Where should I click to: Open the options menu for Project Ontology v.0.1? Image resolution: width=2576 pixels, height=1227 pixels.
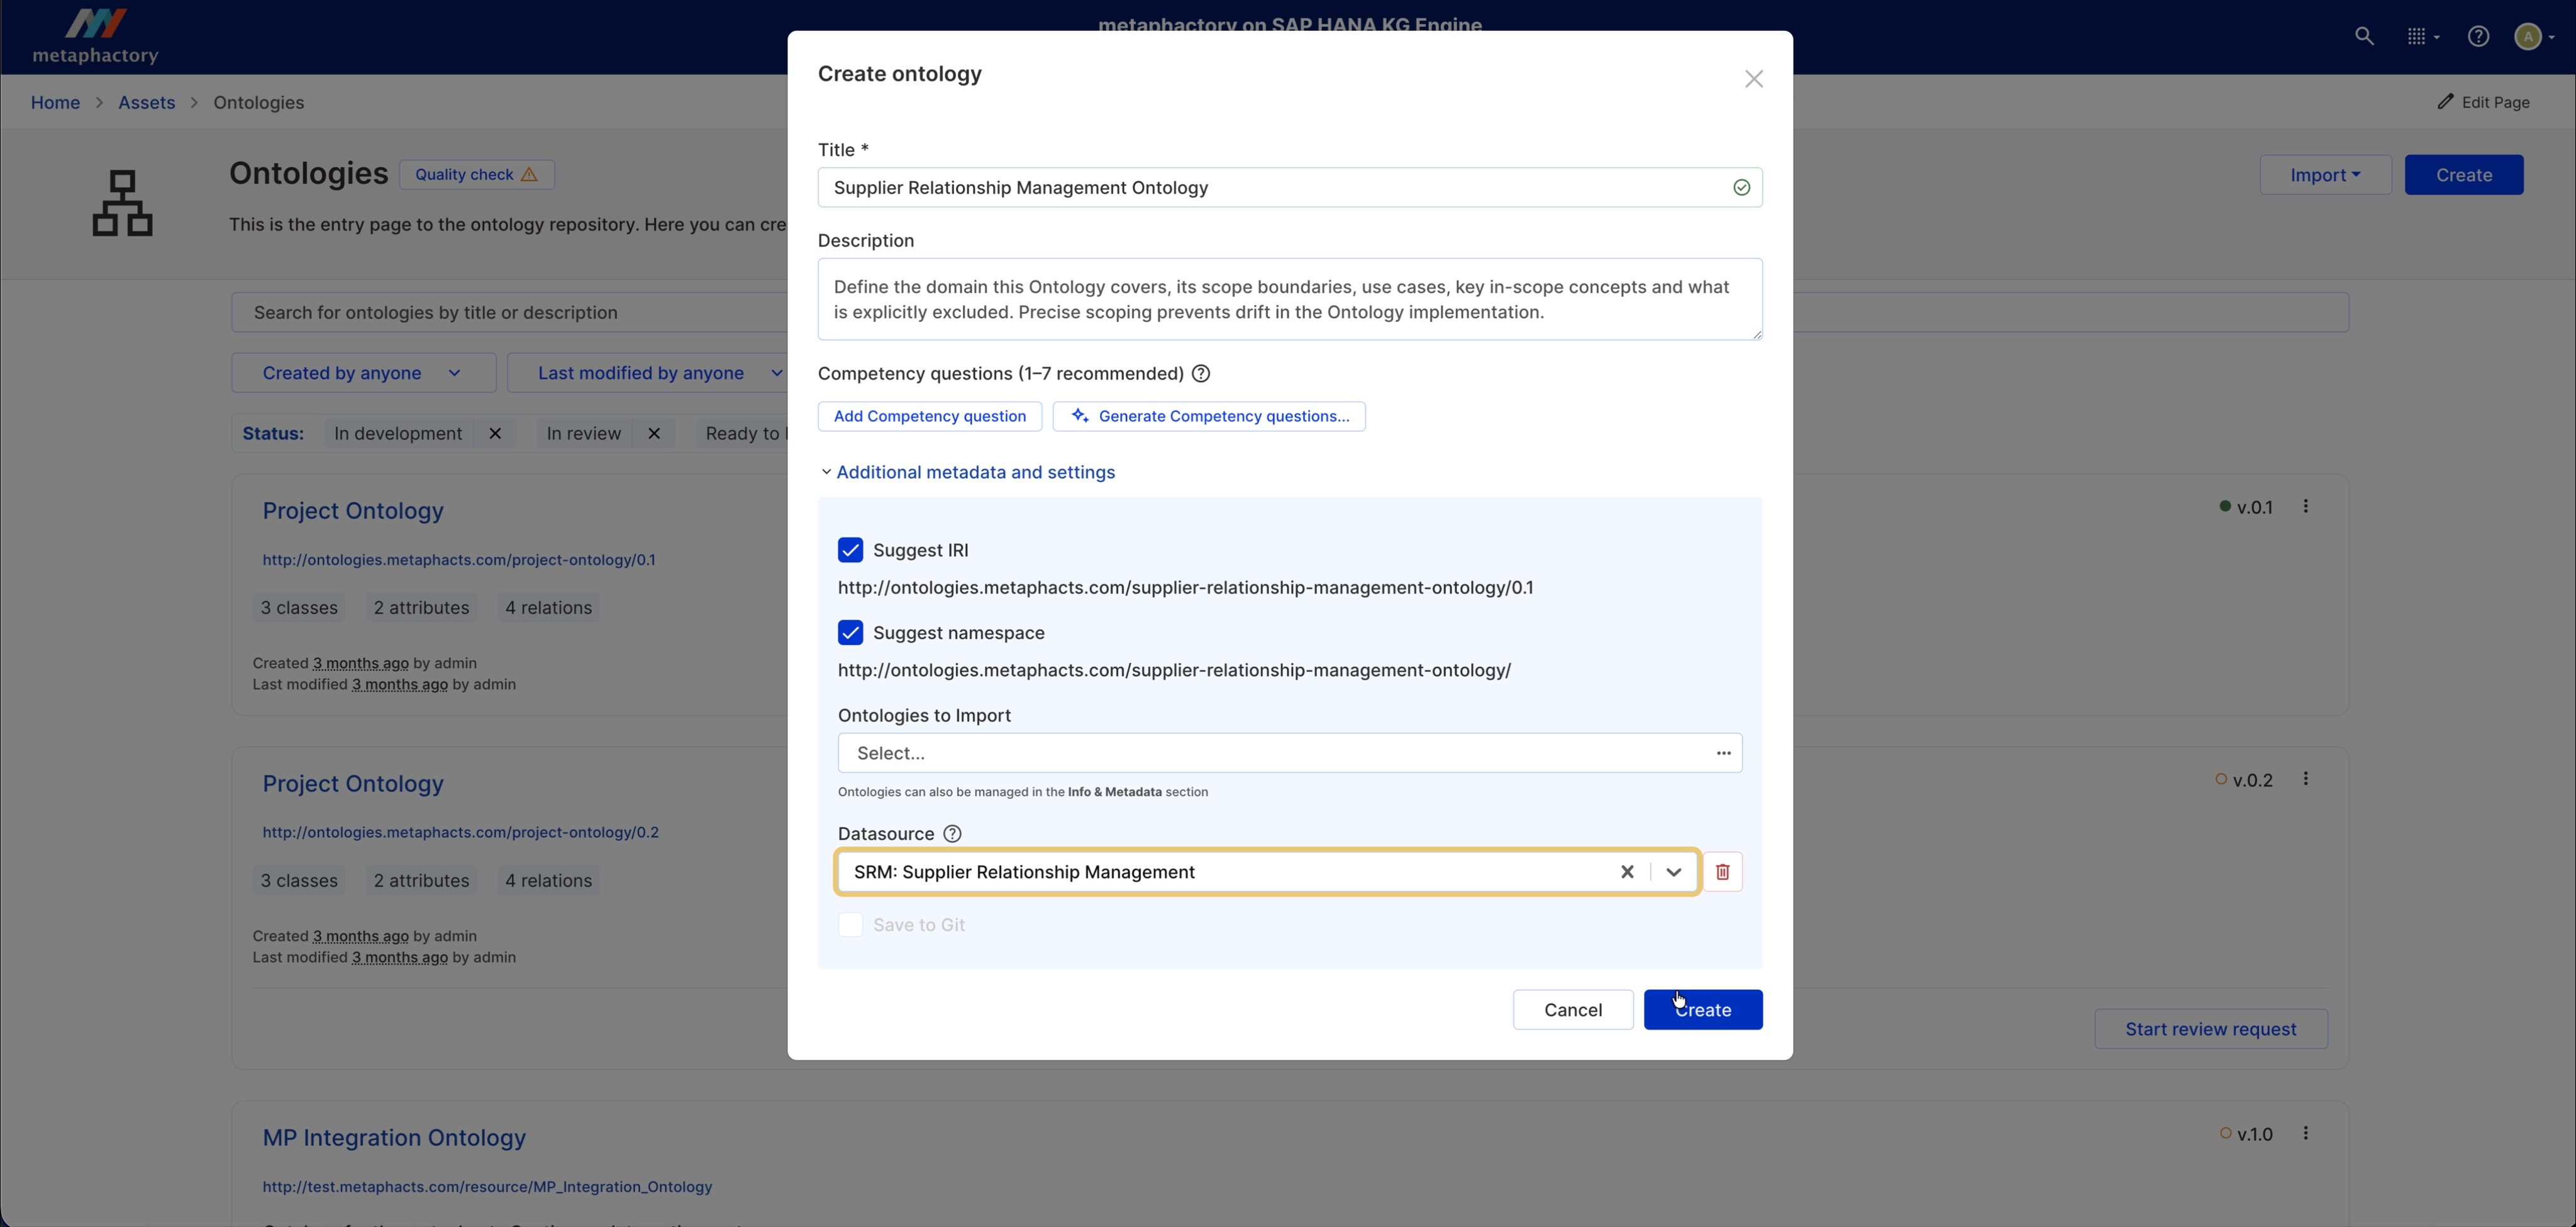coord(2306,507)
